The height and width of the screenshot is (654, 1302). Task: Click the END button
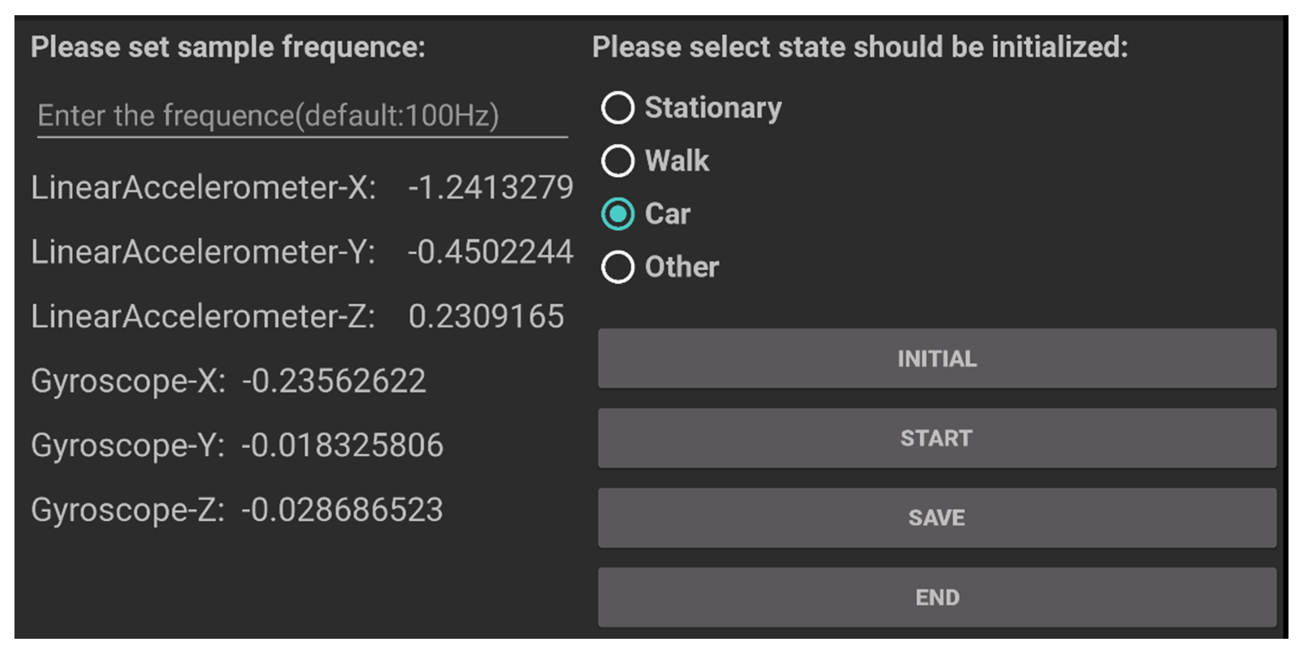pos(937,597)
